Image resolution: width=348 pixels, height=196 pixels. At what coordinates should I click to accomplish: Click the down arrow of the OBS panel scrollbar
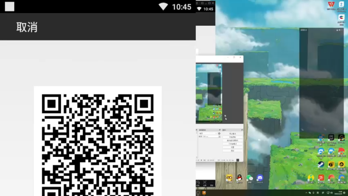[x=197, y=157]
